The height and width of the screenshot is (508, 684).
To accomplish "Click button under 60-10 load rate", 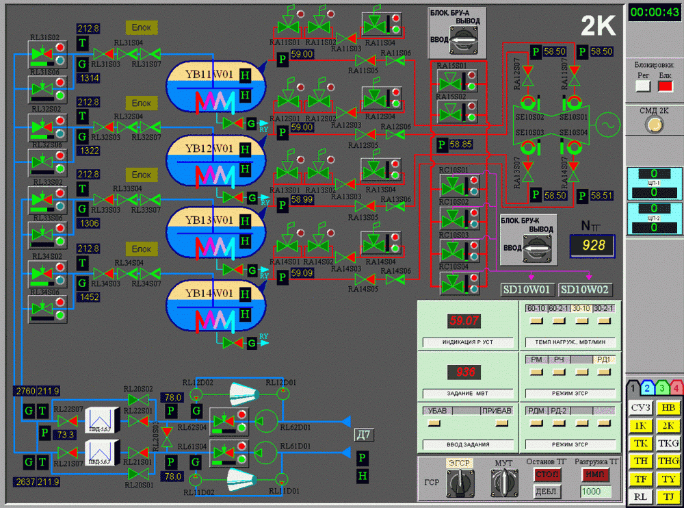I will [x=536, y=321].
